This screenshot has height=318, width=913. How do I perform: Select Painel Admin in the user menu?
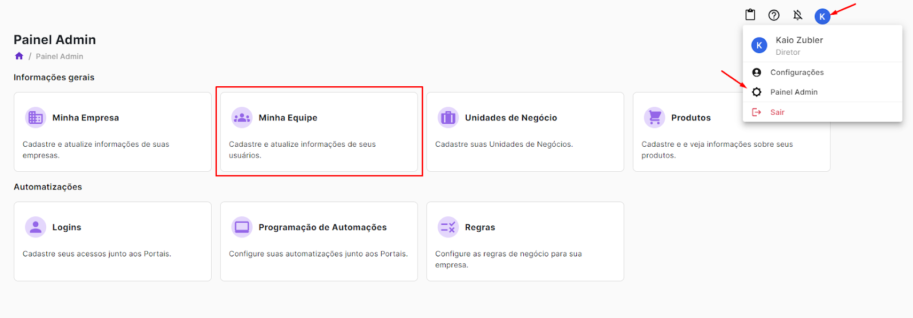[x=793, y=92]
